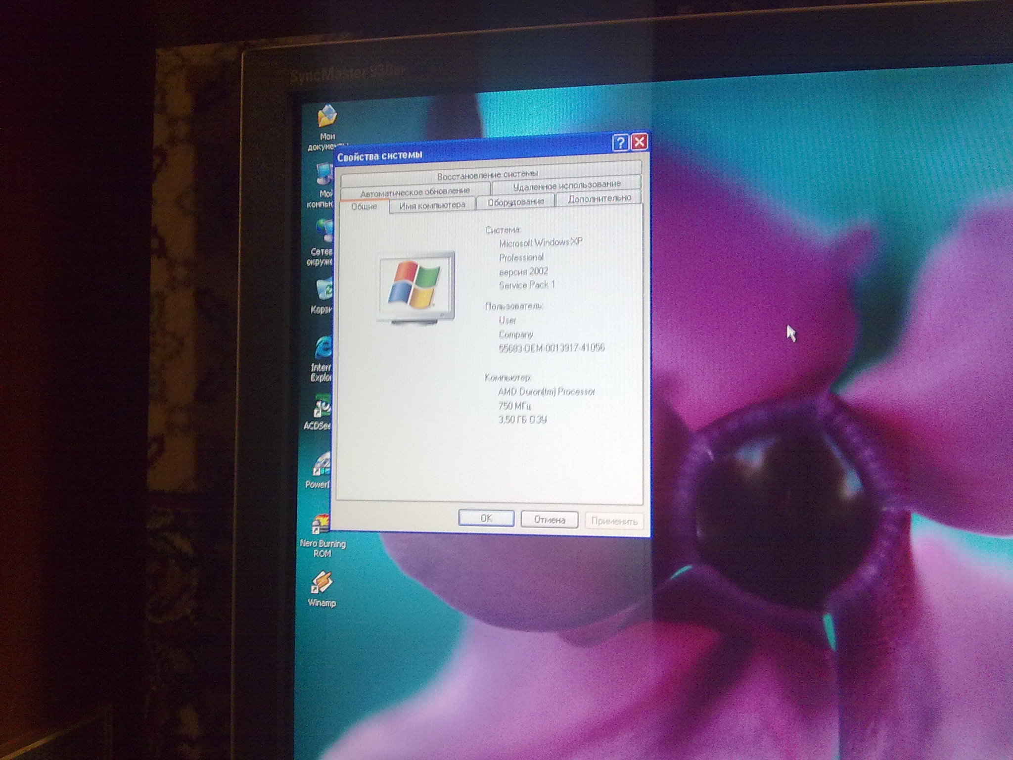
Task: Click the 'AMD Duron(tm) Processor' text
Action: pos(546,391)
